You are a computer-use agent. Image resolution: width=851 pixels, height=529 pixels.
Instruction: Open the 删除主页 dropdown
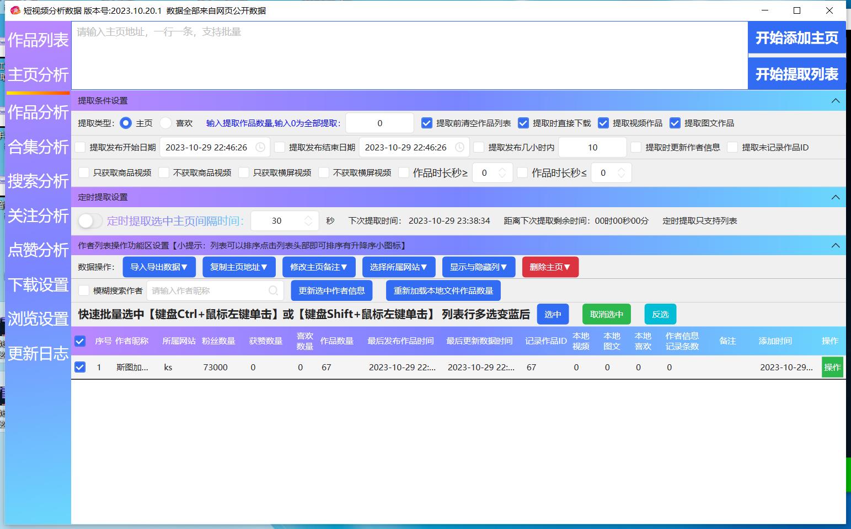pos(550,267)
